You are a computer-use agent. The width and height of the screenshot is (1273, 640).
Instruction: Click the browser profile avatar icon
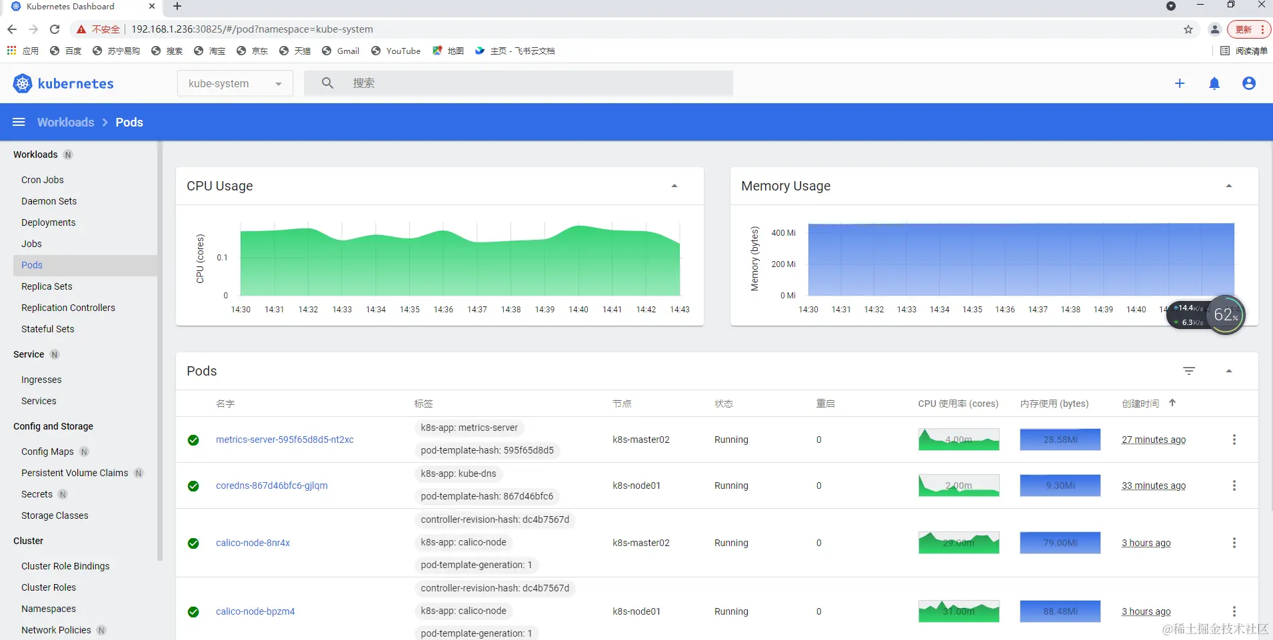(x=1214, y=29)
